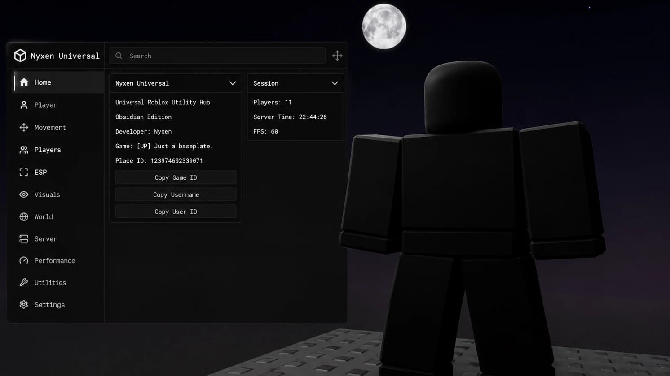The width and height of the screenshot is (670, 376).
Task: Click the ESP brackets icon
Action: click(x=24, y=172)
